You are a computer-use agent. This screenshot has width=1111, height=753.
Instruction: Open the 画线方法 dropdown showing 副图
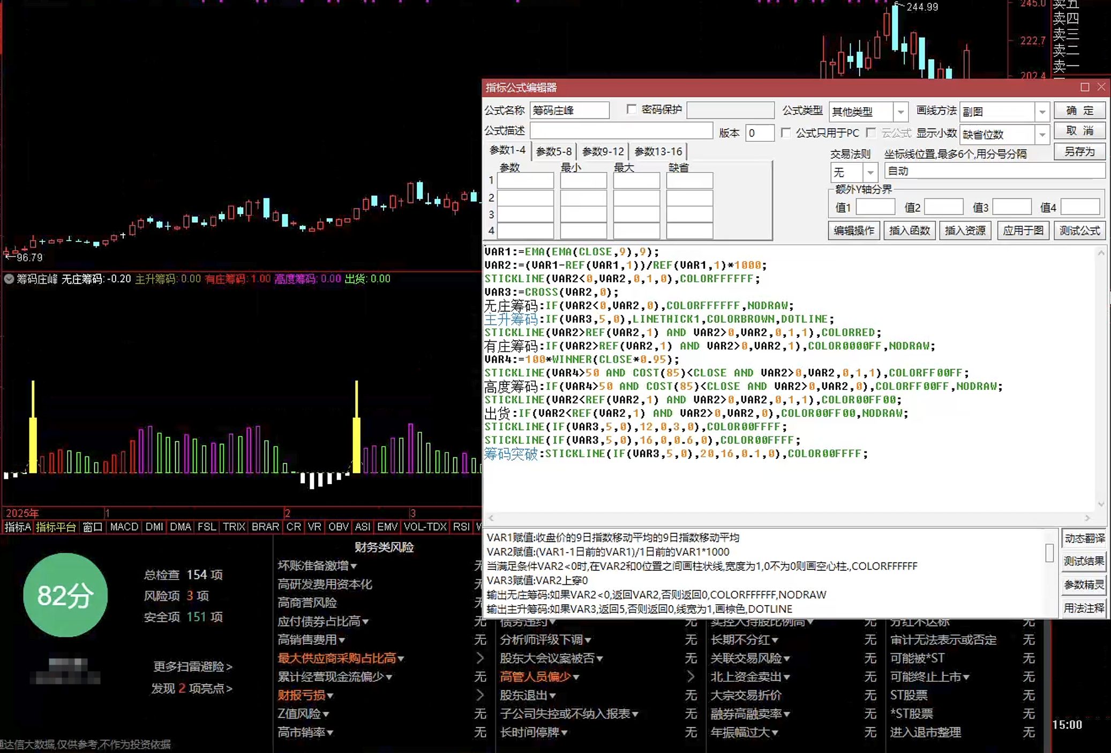(1042, 111)
